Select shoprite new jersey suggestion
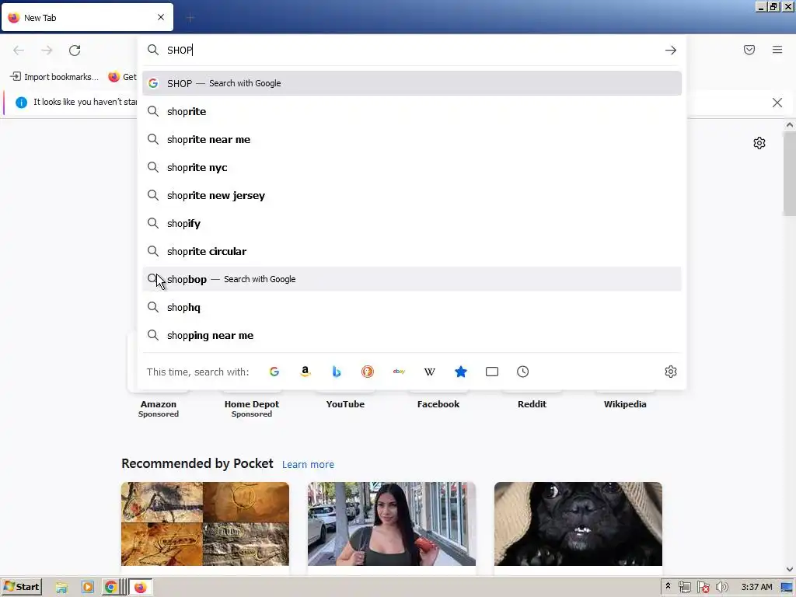Viewport: 796px width, 597px height. pos(412,195)
